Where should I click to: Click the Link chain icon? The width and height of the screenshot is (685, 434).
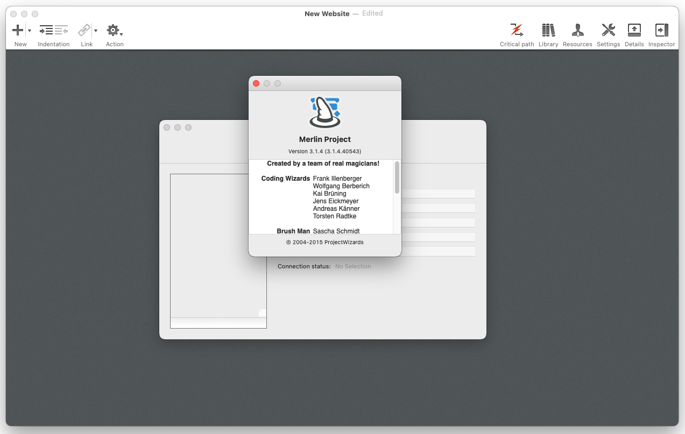(84, 31)
